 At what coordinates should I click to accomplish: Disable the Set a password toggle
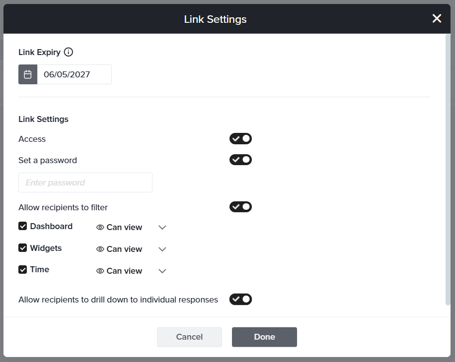tap(240, 160)
